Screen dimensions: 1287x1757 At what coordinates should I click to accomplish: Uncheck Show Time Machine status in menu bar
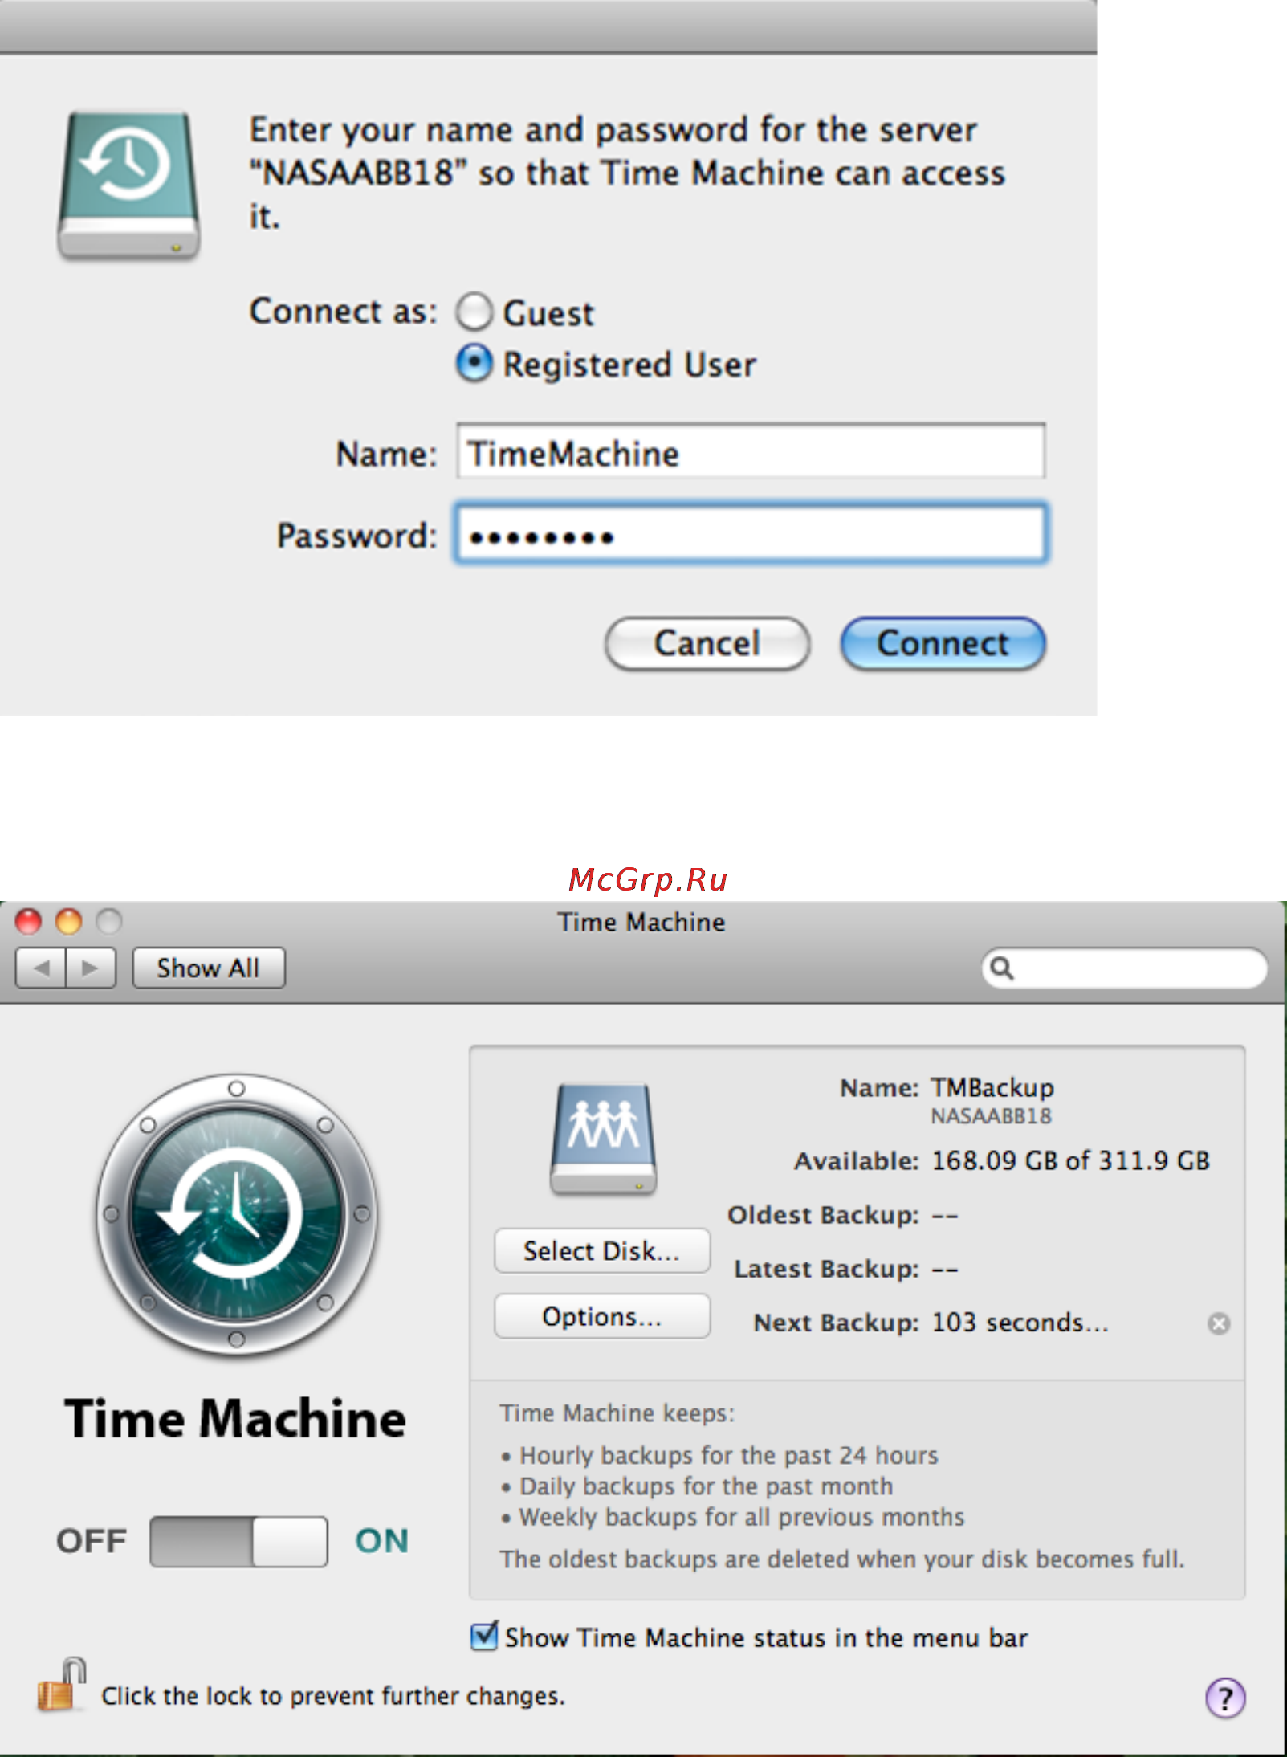[484, 1636]
